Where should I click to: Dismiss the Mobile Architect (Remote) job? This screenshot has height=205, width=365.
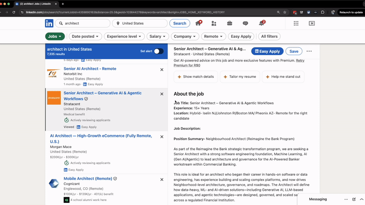[162, 179]
